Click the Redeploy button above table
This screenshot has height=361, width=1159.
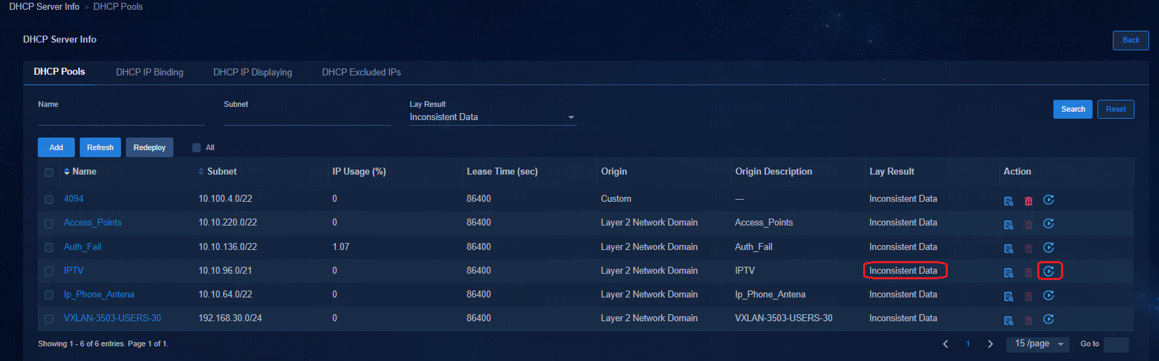150,147
